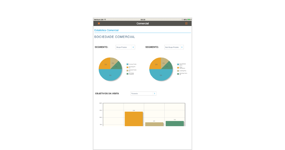The height and width of the screenshot is (150, 285).
Task: Click the tallest orange bar in chart
Action: point(134,119)
